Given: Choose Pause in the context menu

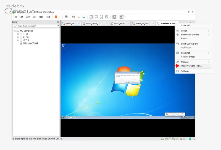Looking at the screenshot, I should coord(193,38).
